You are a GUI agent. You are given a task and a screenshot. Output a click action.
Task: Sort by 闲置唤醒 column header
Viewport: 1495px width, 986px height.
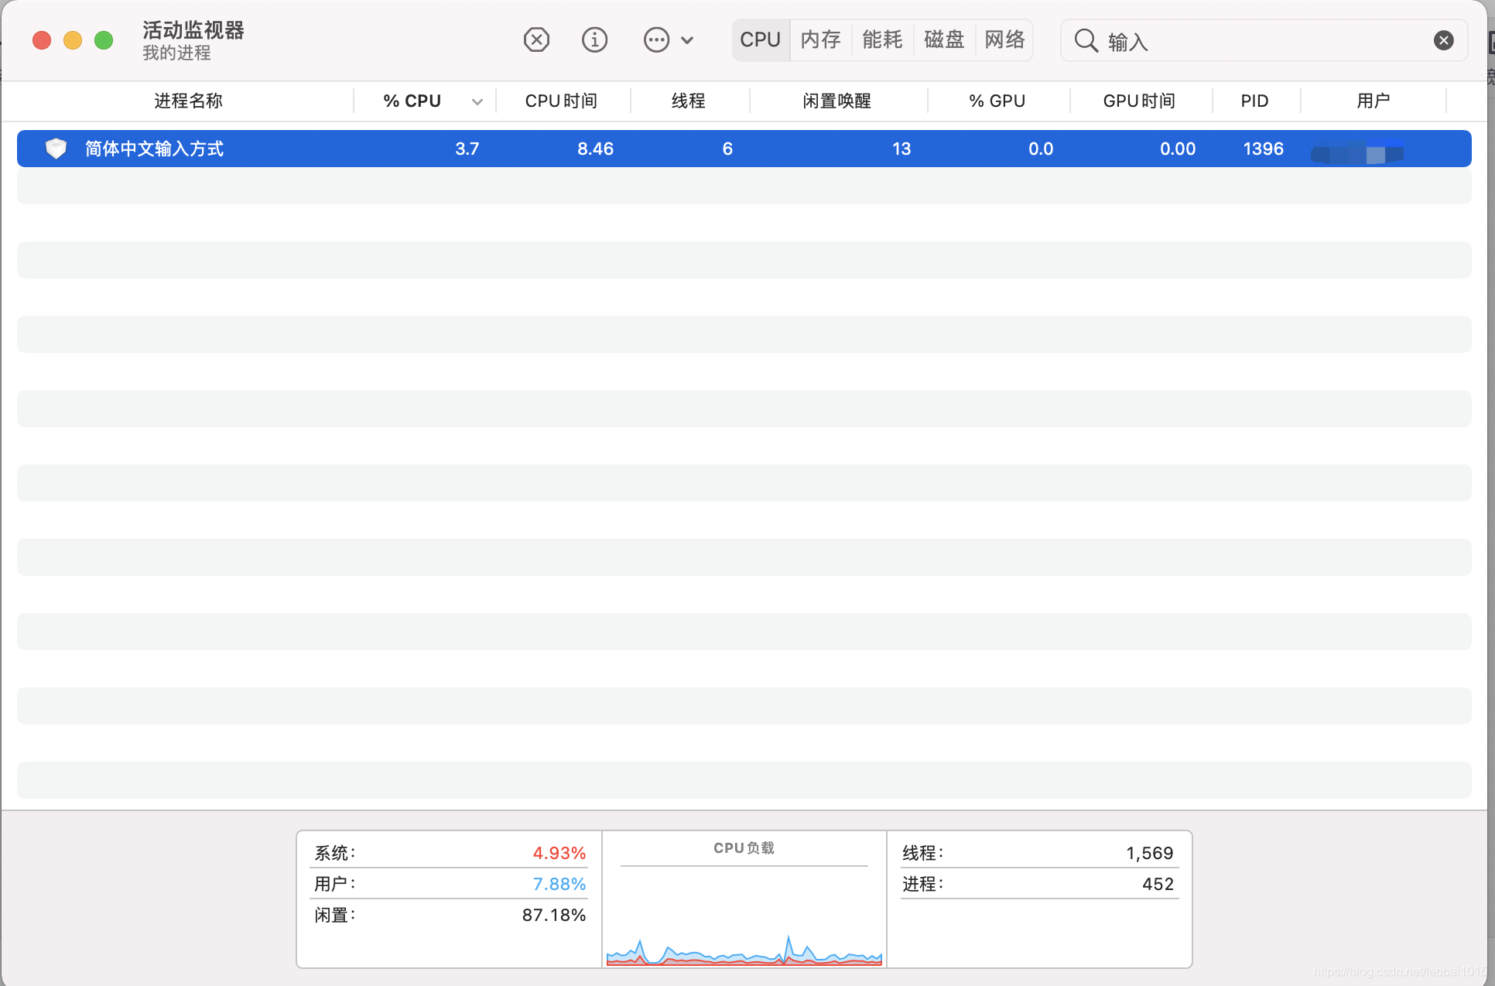836,101
